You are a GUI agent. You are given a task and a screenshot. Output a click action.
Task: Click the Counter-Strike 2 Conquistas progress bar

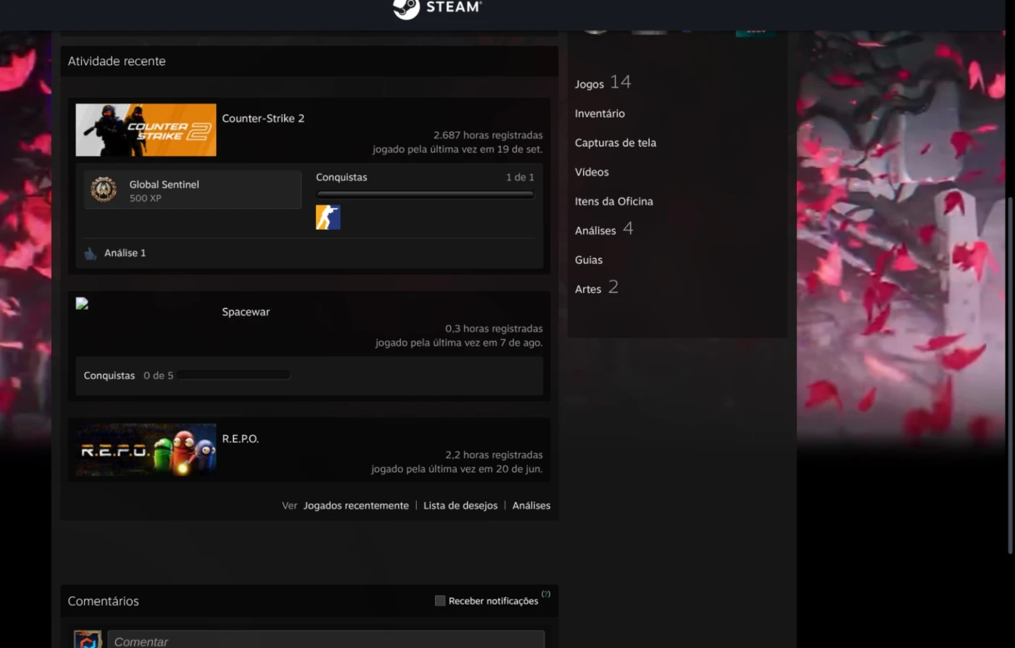click(425, 194)
